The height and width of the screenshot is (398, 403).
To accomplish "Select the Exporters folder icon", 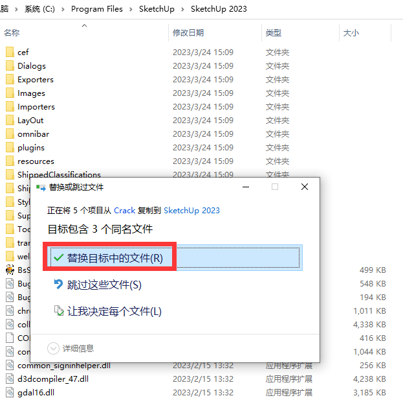I will [x=10, y=79].
